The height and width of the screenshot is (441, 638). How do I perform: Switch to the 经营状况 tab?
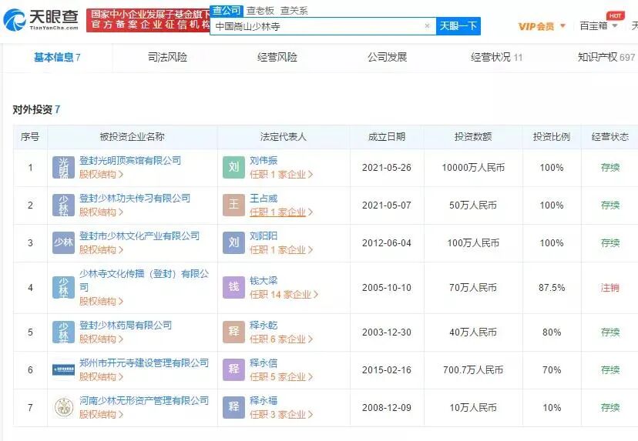click(496, 57)
